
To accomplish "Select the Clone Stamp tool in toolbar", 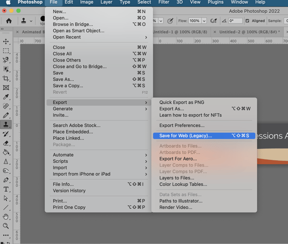I will [6, 124].
